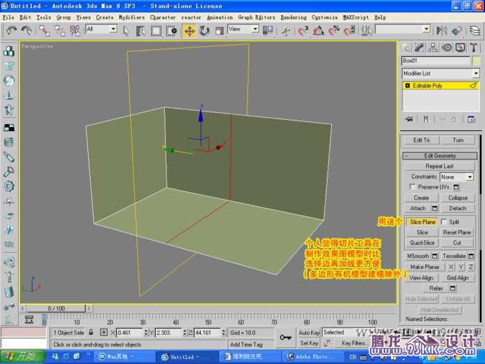Image resolution: width=485 pixels, height=364 pixels.
Task: Toggle the Selection Lock icon
Action: coord(91,332)
